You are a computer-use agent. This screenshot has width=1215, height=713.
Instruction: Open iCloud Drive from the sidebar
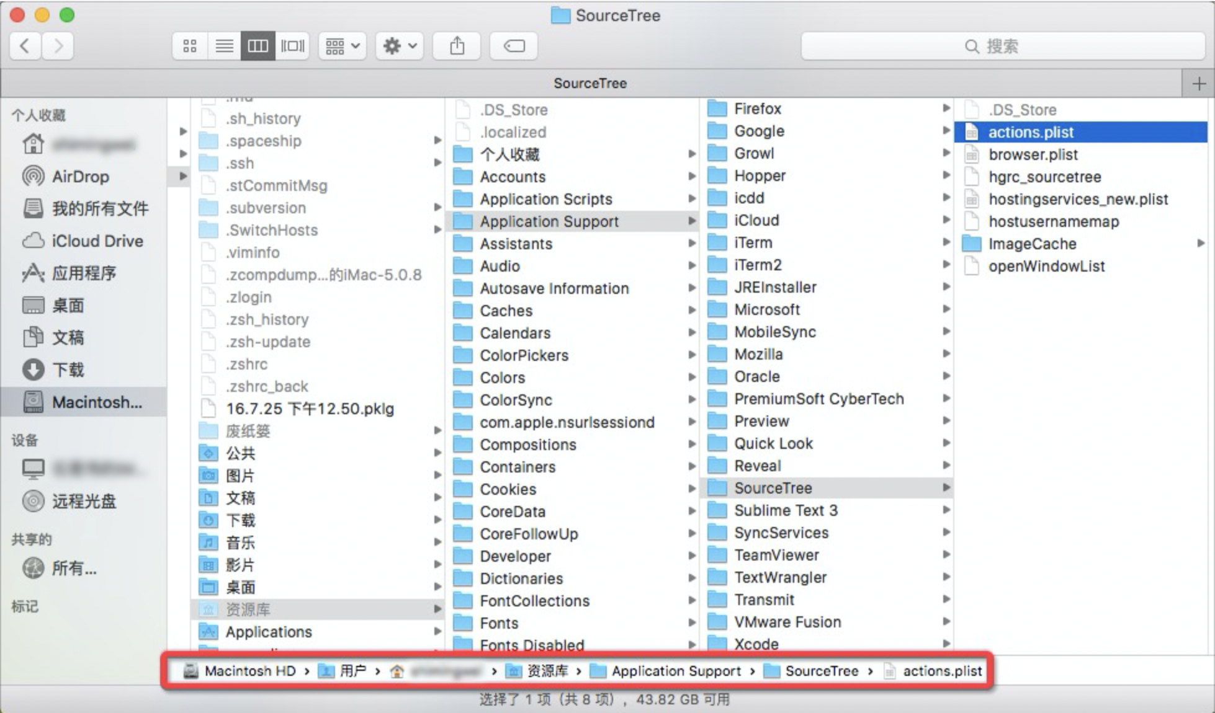pos(96,241)
